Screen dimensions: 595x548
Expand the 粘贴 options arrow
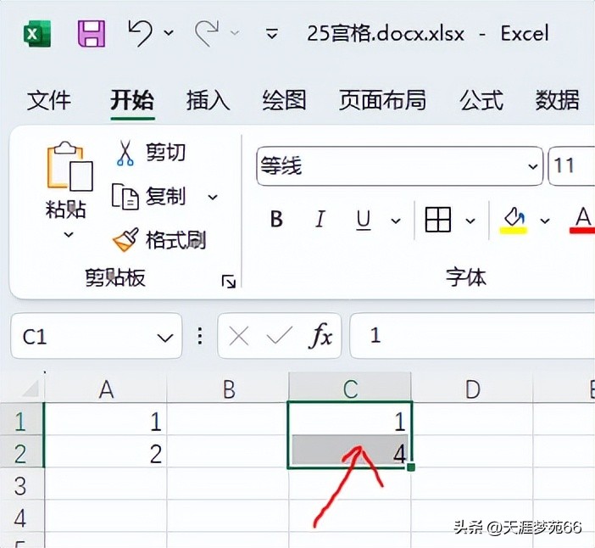pyautogui.click(x=69, y=234)
